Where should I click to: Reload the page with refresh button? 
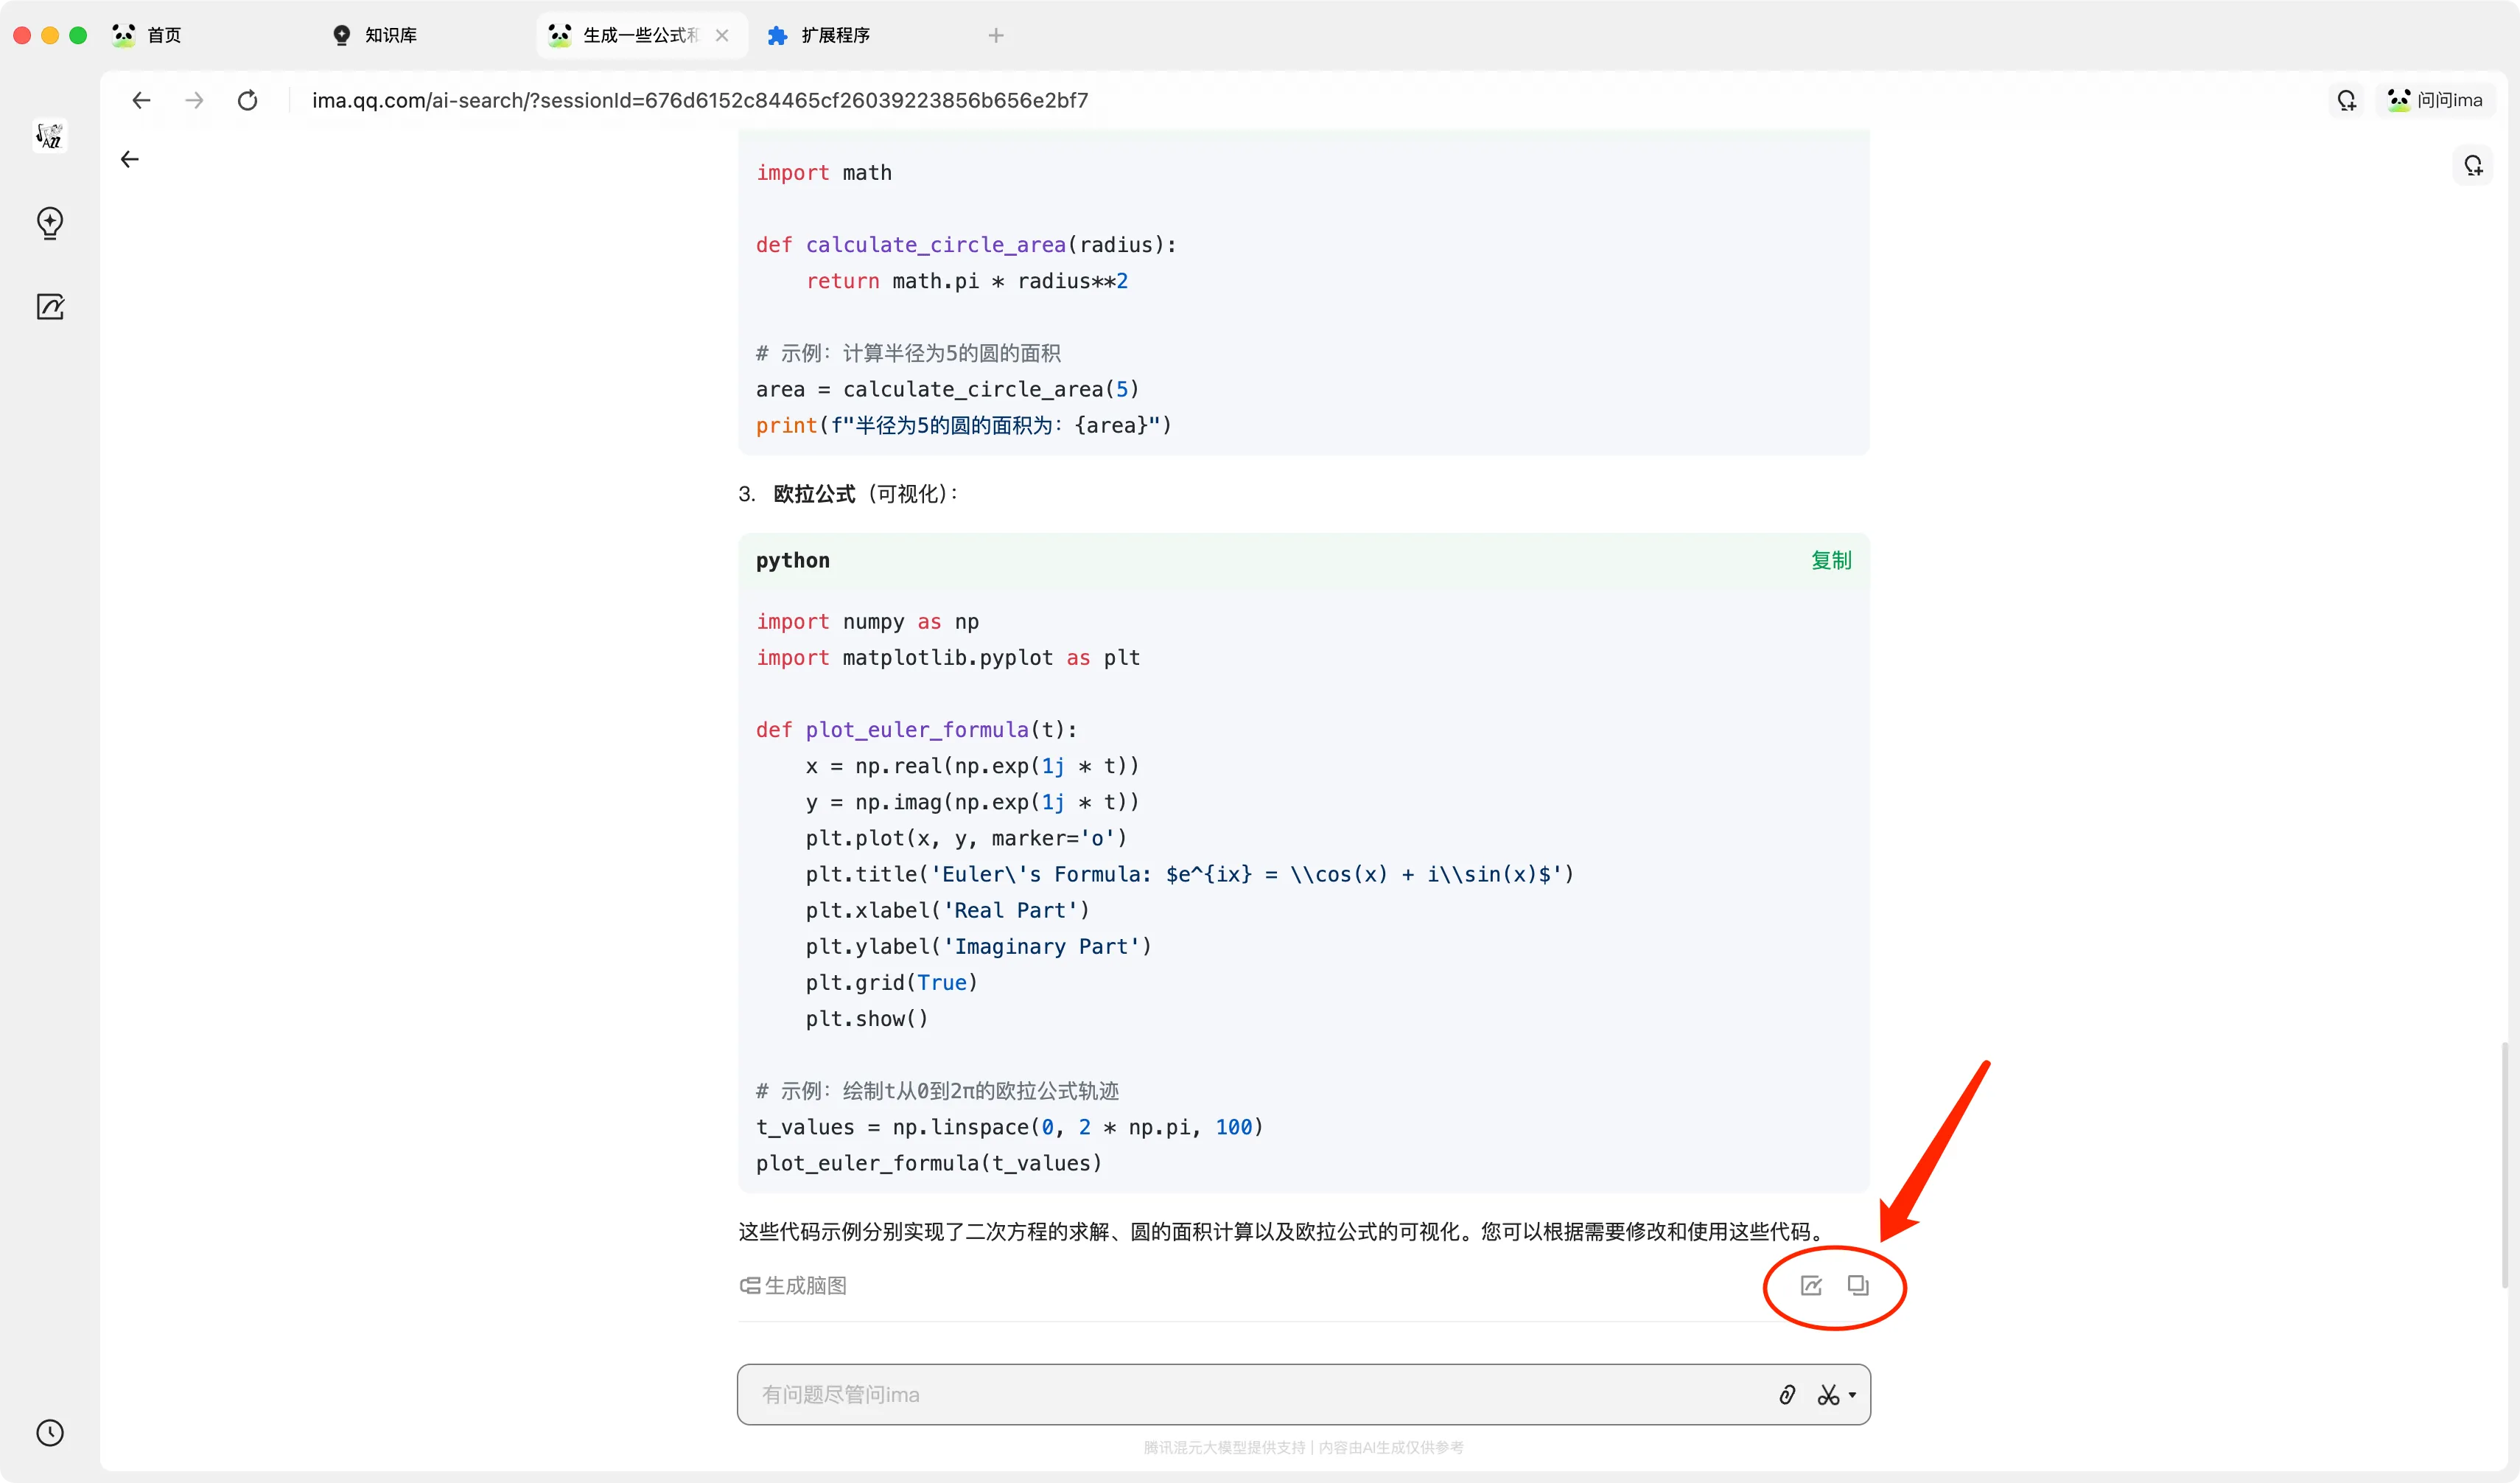tap(248, 100)
